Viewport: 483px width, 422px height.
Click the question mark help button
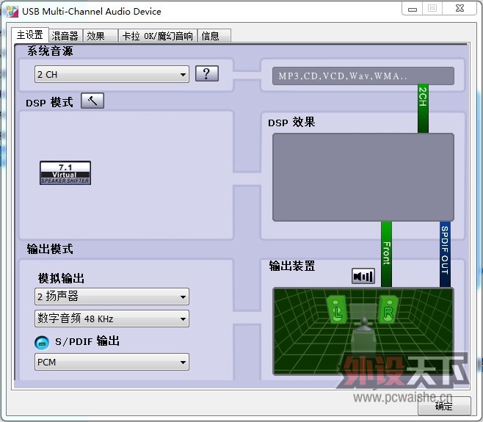click(207, 73)
